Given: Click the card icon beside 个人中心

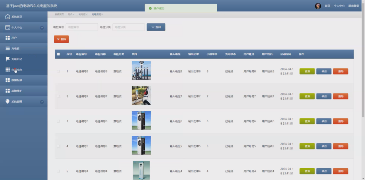Looking at the screenshot, I should pyautogui.click(x=8, y=28).
